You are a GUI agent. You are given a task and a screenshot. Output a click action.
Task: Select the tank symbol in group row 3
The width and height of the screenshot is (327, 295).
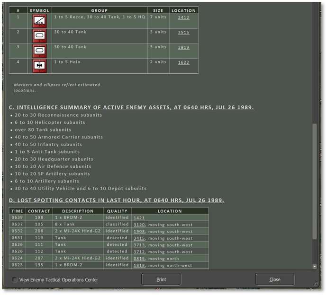(x=39, y=51)
